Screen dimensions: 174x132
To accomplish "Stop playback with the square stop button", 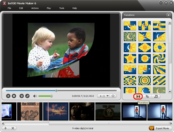I will 14,96.
